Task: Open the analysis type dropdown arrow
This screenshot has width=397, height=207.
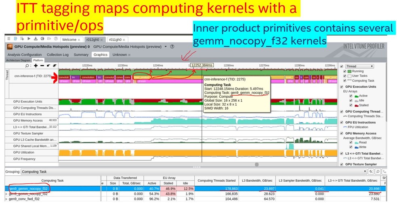Action: point(166,47)
